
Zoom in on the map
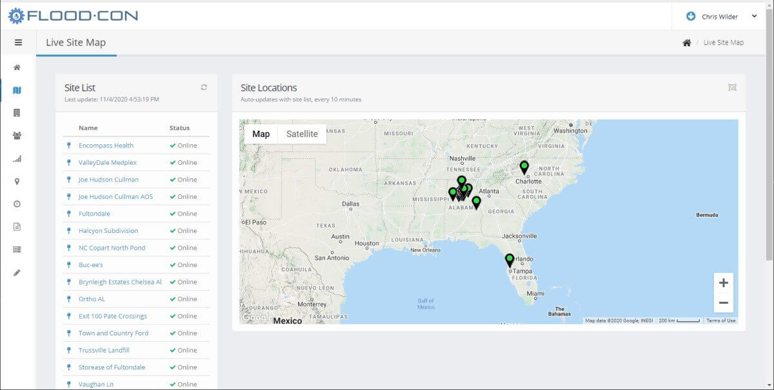(723, 283)
